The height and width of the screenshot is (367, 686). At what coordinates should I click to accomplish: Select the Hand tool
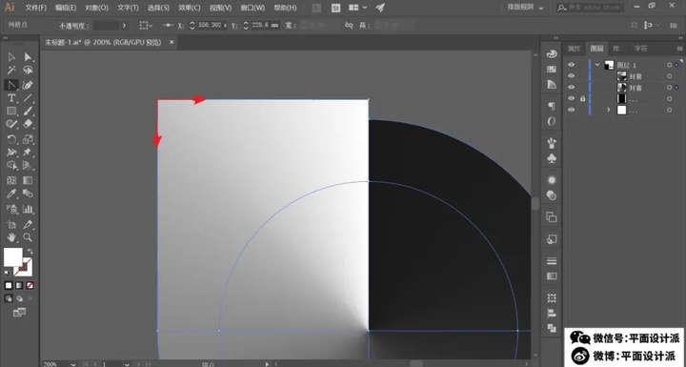pos(11,237)
